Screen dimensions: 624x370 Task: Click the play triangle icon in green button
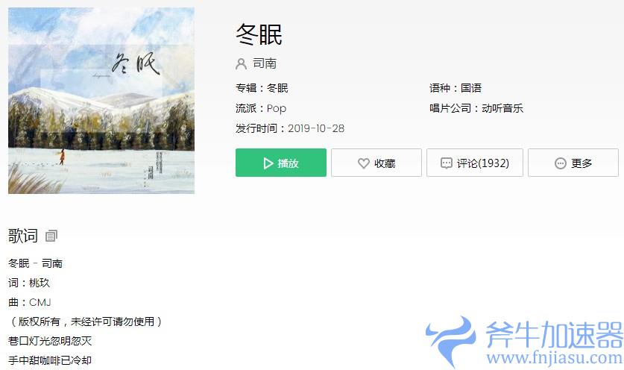pos(268,163)
